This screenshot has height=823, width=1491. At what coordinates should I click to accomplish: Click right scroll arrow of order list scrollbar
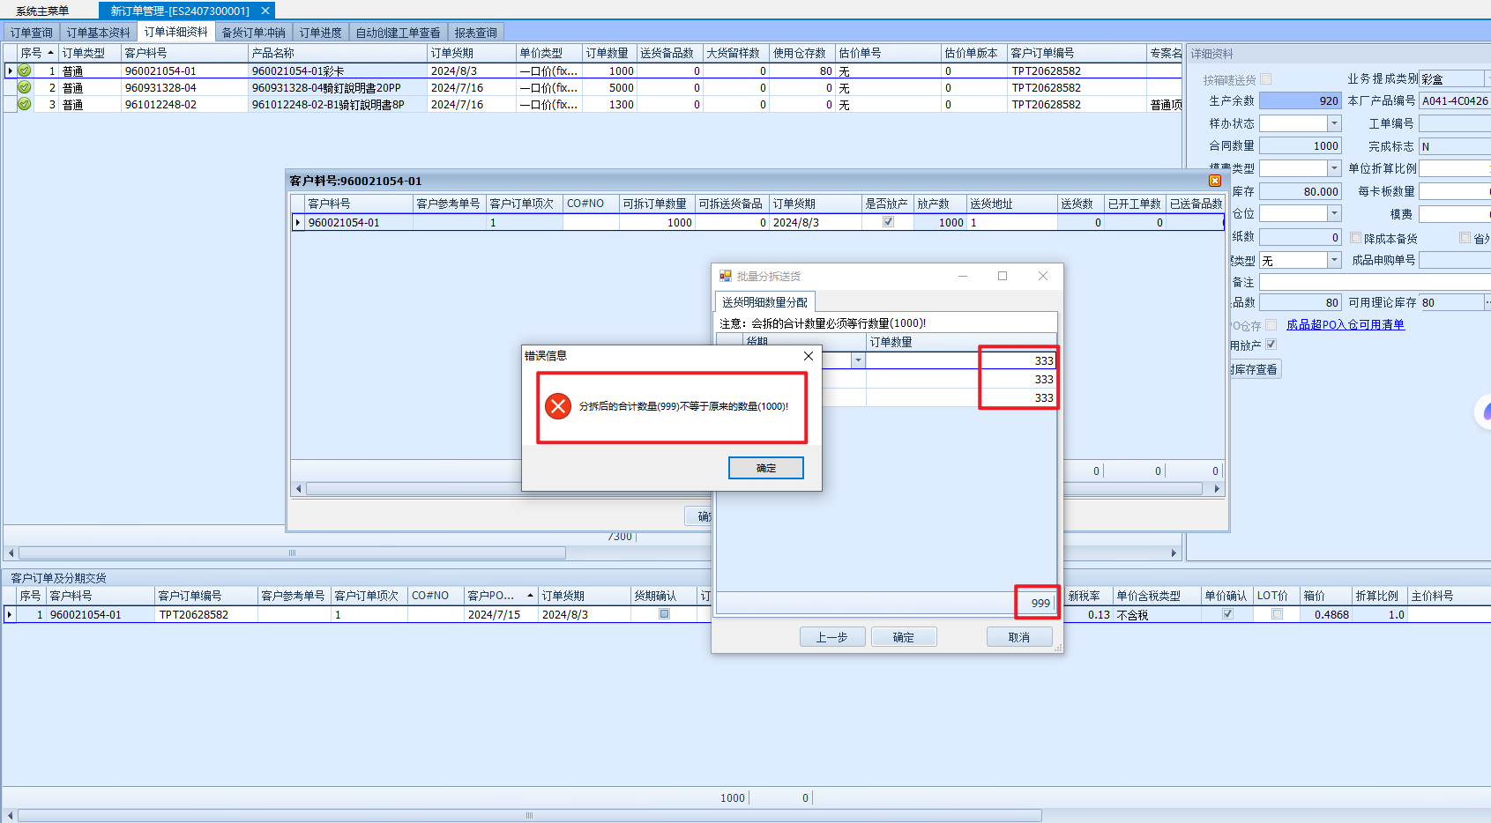[x=1174, y=553]
